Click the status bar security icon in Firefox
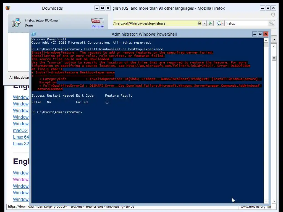 click(x=269, y=206)
